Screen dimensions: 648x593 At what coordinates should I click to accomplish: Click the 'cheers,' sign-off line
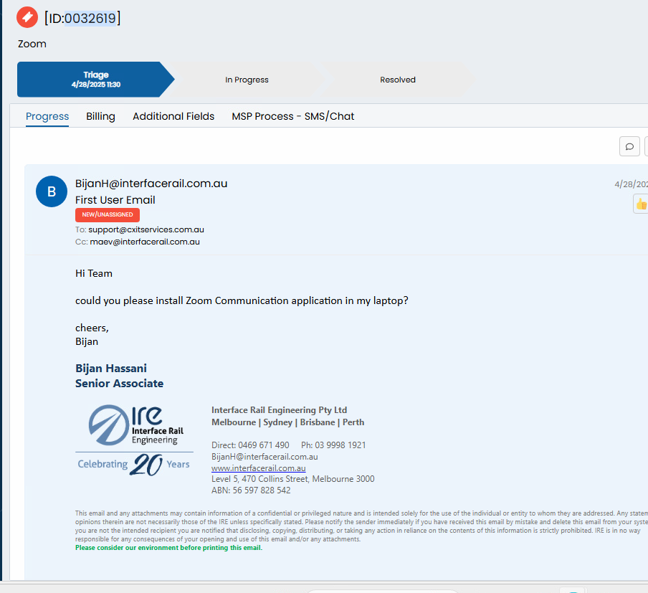(x=92, y=328)
